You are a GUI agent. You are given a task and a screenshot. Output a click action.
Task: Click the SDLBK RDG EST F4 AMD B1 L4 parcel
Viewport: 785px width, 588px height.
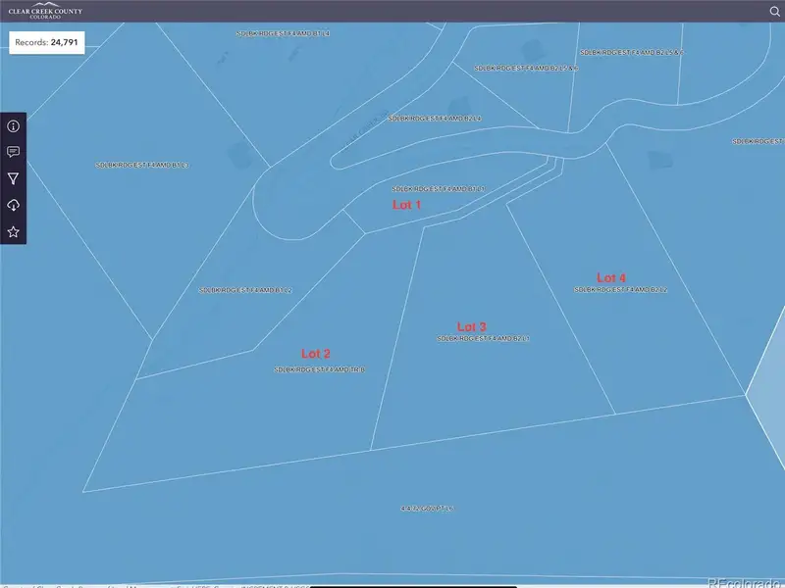coord(283,33)
